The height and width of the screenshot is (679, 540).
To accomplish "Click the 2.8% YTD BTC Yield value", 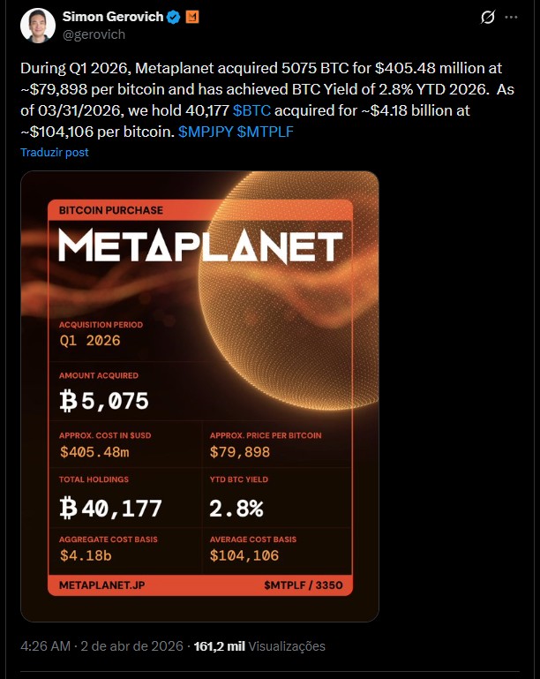I will (x=236, y=508).
